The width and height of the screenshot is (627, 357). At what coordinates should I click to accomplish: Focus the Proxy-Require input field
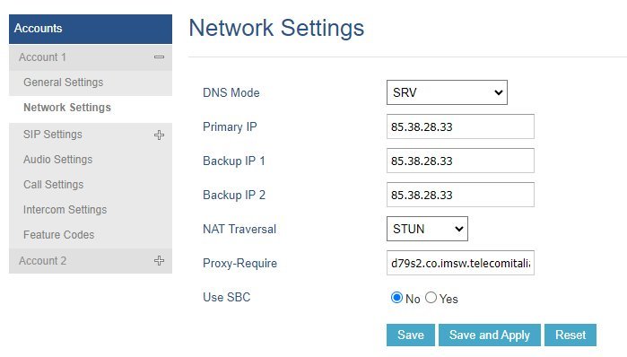[460, 263]
